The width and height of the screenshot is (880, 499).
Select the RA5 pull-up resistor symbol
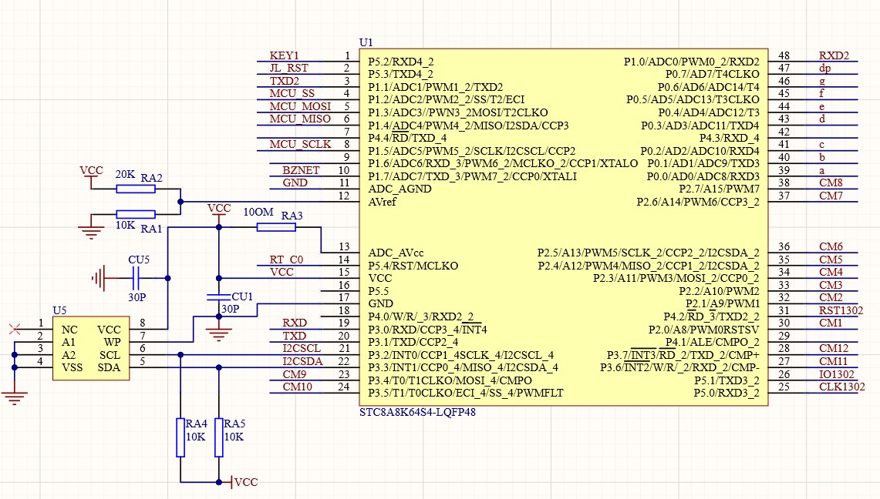click(219, 437)
